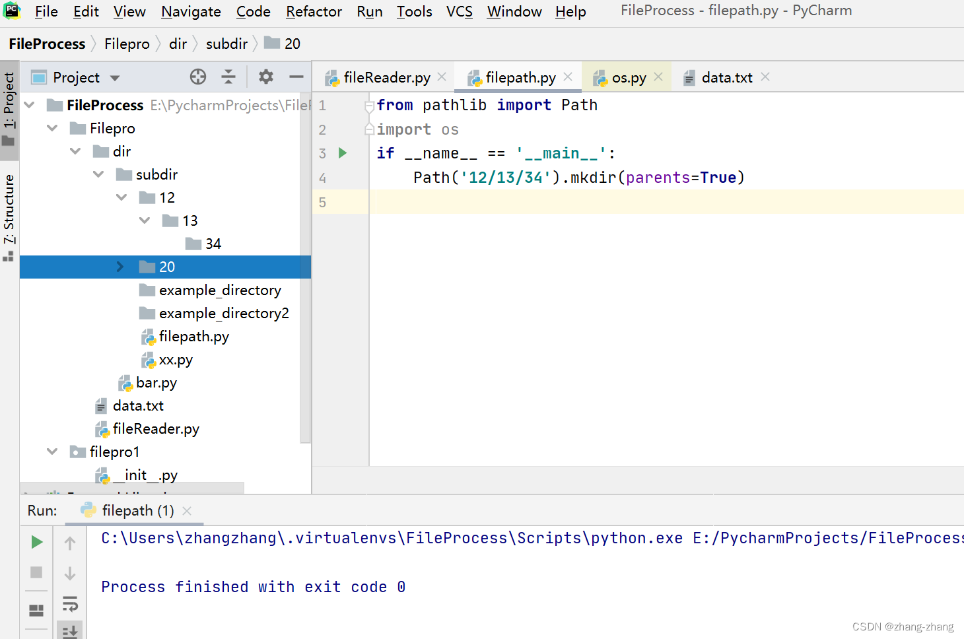This screenshot has width=964, height=639.
Task: Close the os.py tab
Action: [658, 77]
